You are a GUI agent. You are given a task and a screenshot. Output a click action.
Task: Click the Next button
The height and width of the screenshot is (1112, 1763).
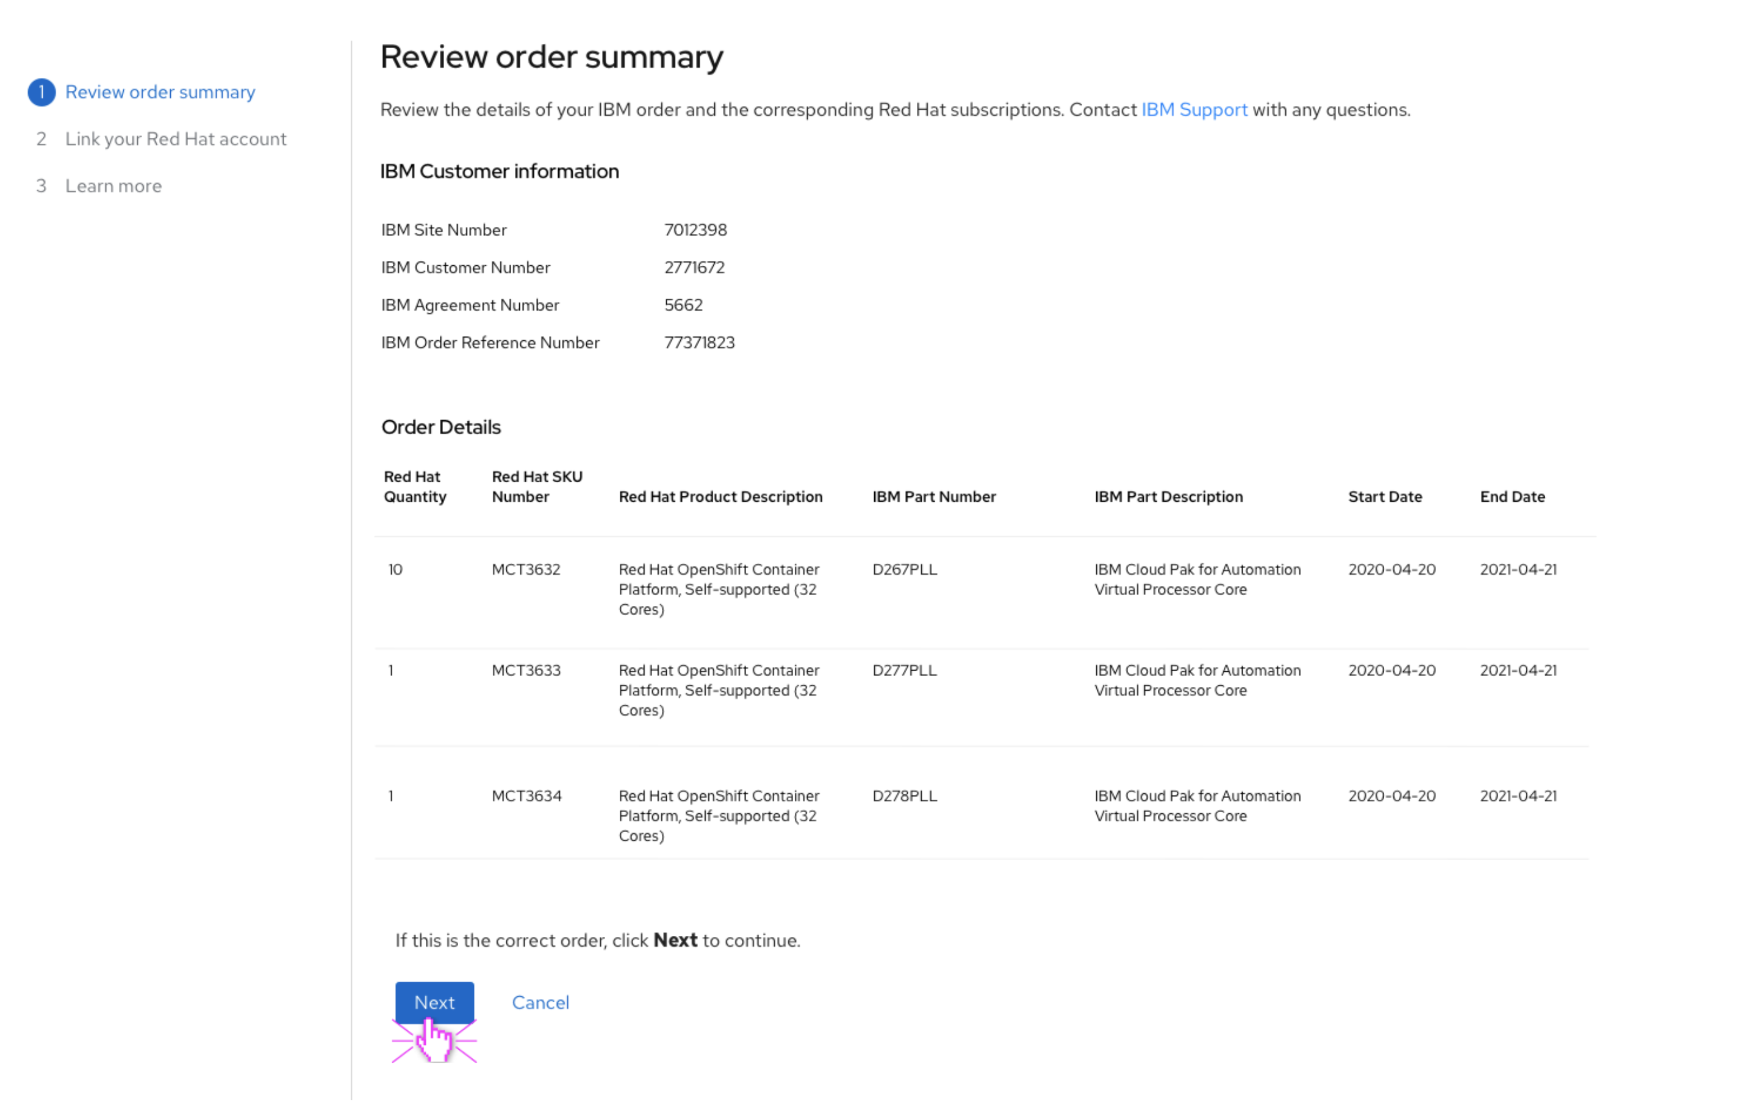[x=434, y=1002]
